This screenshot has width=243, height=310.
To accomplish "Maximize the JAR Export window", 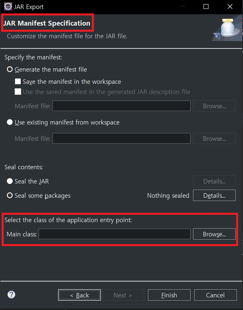I will [206, 7].
